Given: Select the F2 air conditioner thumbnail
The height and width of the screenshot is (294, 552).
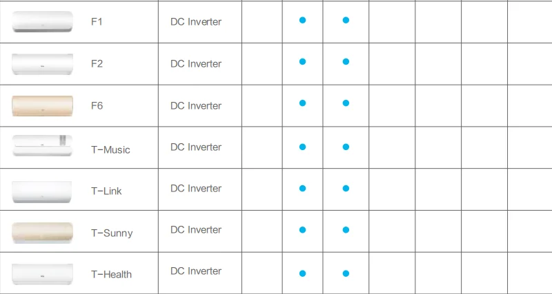Looking at the screenshot, I should tap(42, 64).
